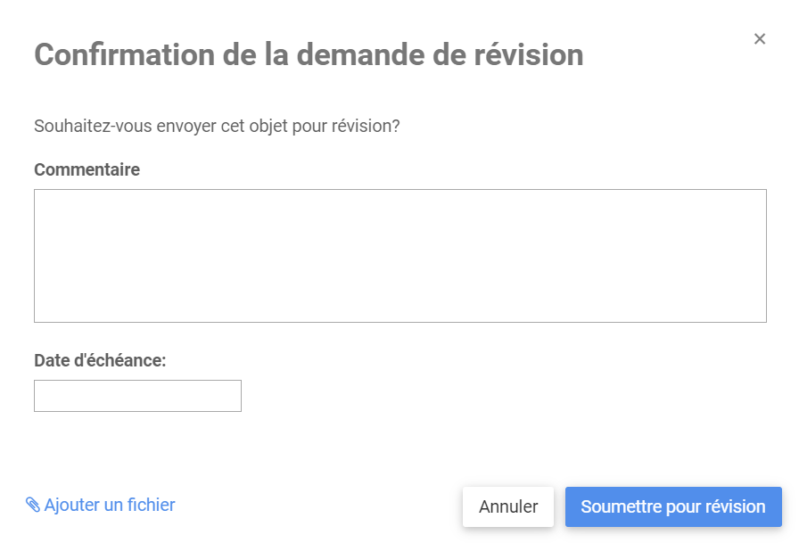Select the Date d'échéance input field
Image resolution: width=799 pixels, height=543 pixels.
point(137,396)
